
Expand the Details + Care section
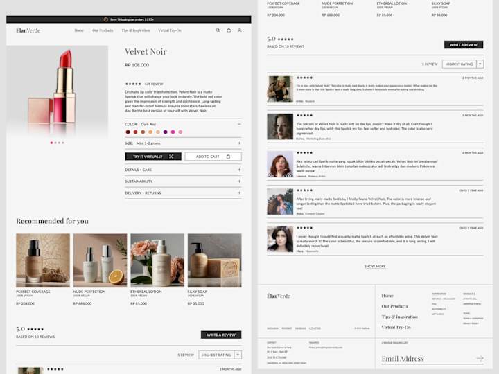pyautogui.click(x=183, y=170)
